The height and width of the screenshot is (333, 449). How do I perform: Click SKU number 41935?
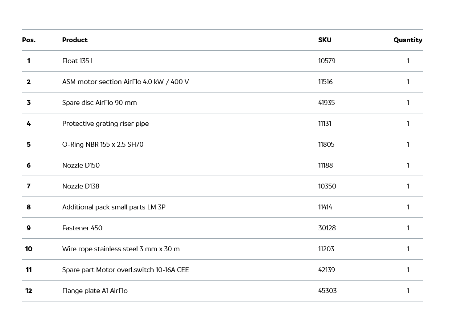[x=326, y=103]
